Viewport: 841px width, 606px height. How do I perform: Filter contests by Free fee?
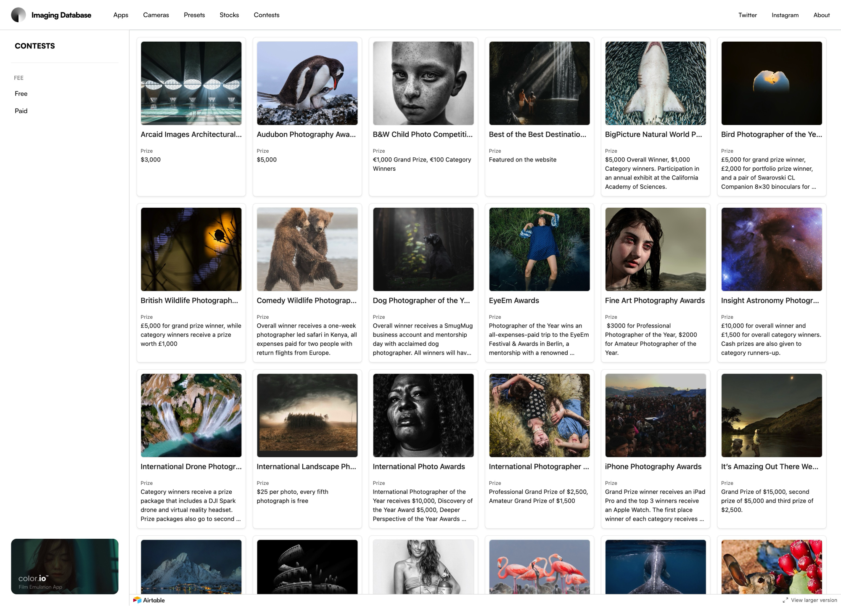(21, 93)
